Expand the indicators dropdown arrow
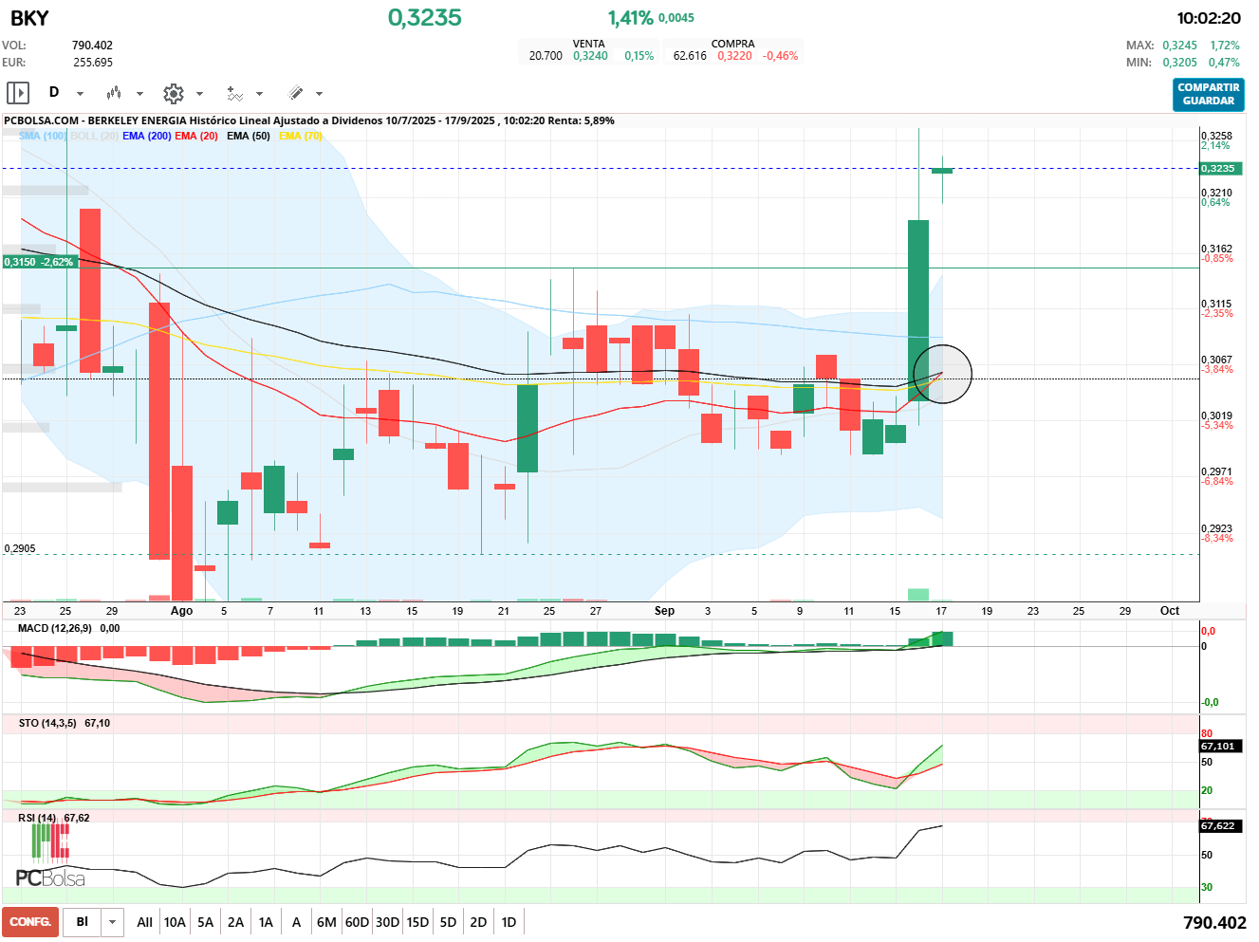 pos(259,94)
